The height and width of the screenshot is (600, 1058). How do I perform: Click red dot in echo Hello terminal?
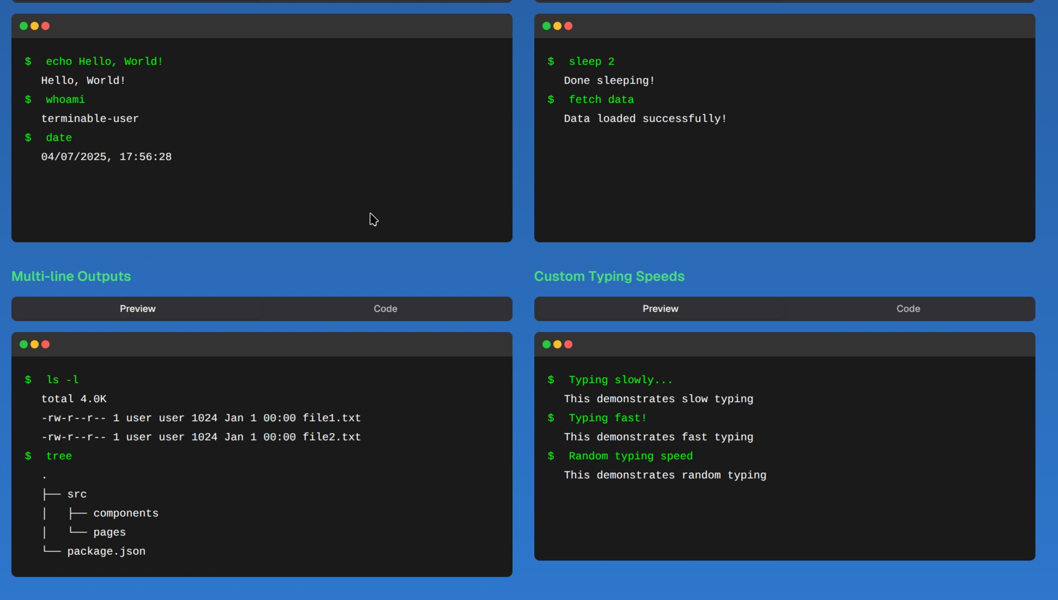pyautogui.click(x=46, y=26)
